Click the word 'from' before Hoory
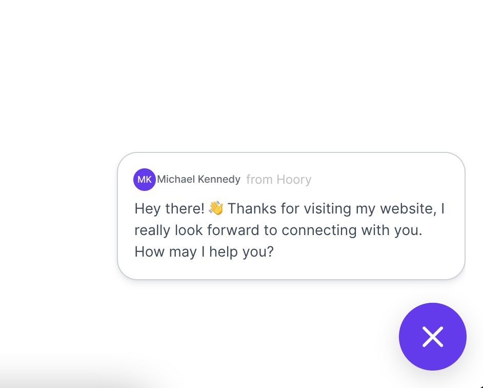483x388 pixels. point(259,180)
